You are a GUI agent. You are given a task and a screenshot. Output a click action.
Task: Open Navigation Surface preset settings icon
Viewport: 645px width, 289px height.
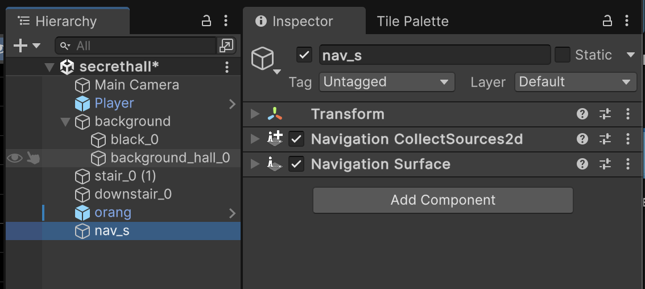point(605,164)
